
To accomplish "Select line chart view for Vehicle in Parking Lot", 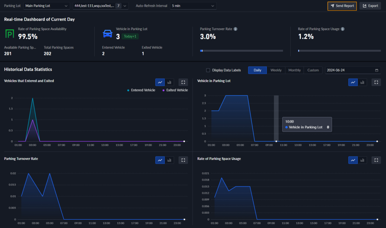I will tap(353, 82).
